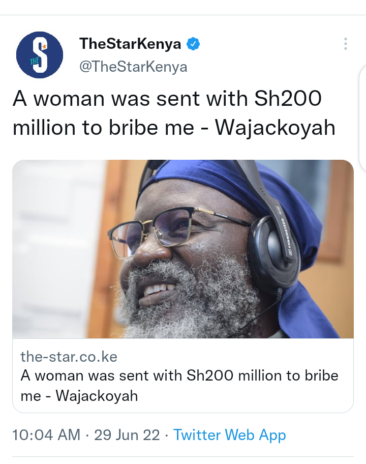Screen dimensions: 366x464
Task: Click 'Wajackoyah' in the card title
Action: pos(97,396)
